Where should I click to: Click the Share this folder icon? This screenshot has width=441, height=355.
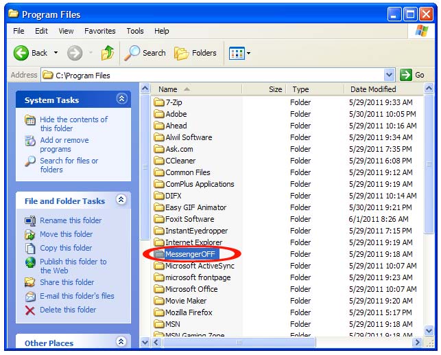(x=29, y=282)
